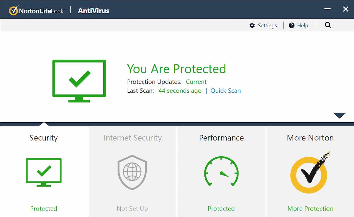Click the Not Set Up status text
Viewport: 354px width, 217px height.
coord(132,208)
